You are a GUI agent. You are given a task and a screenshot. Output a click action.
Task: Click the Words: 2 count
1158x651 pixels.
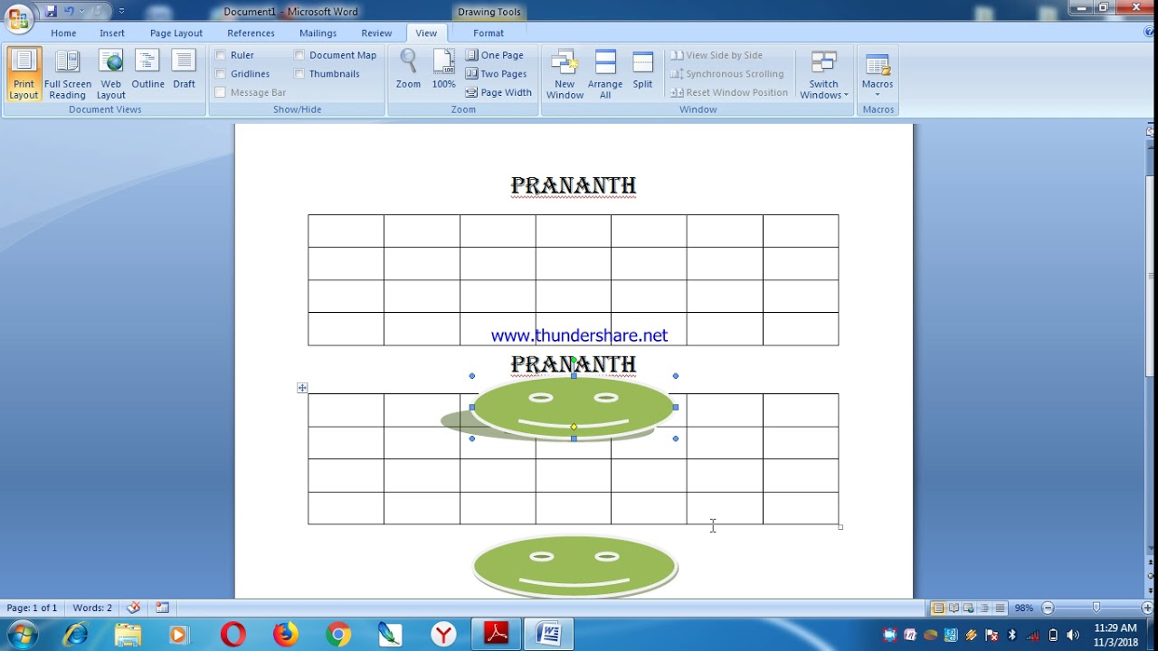tap(92, 608)
